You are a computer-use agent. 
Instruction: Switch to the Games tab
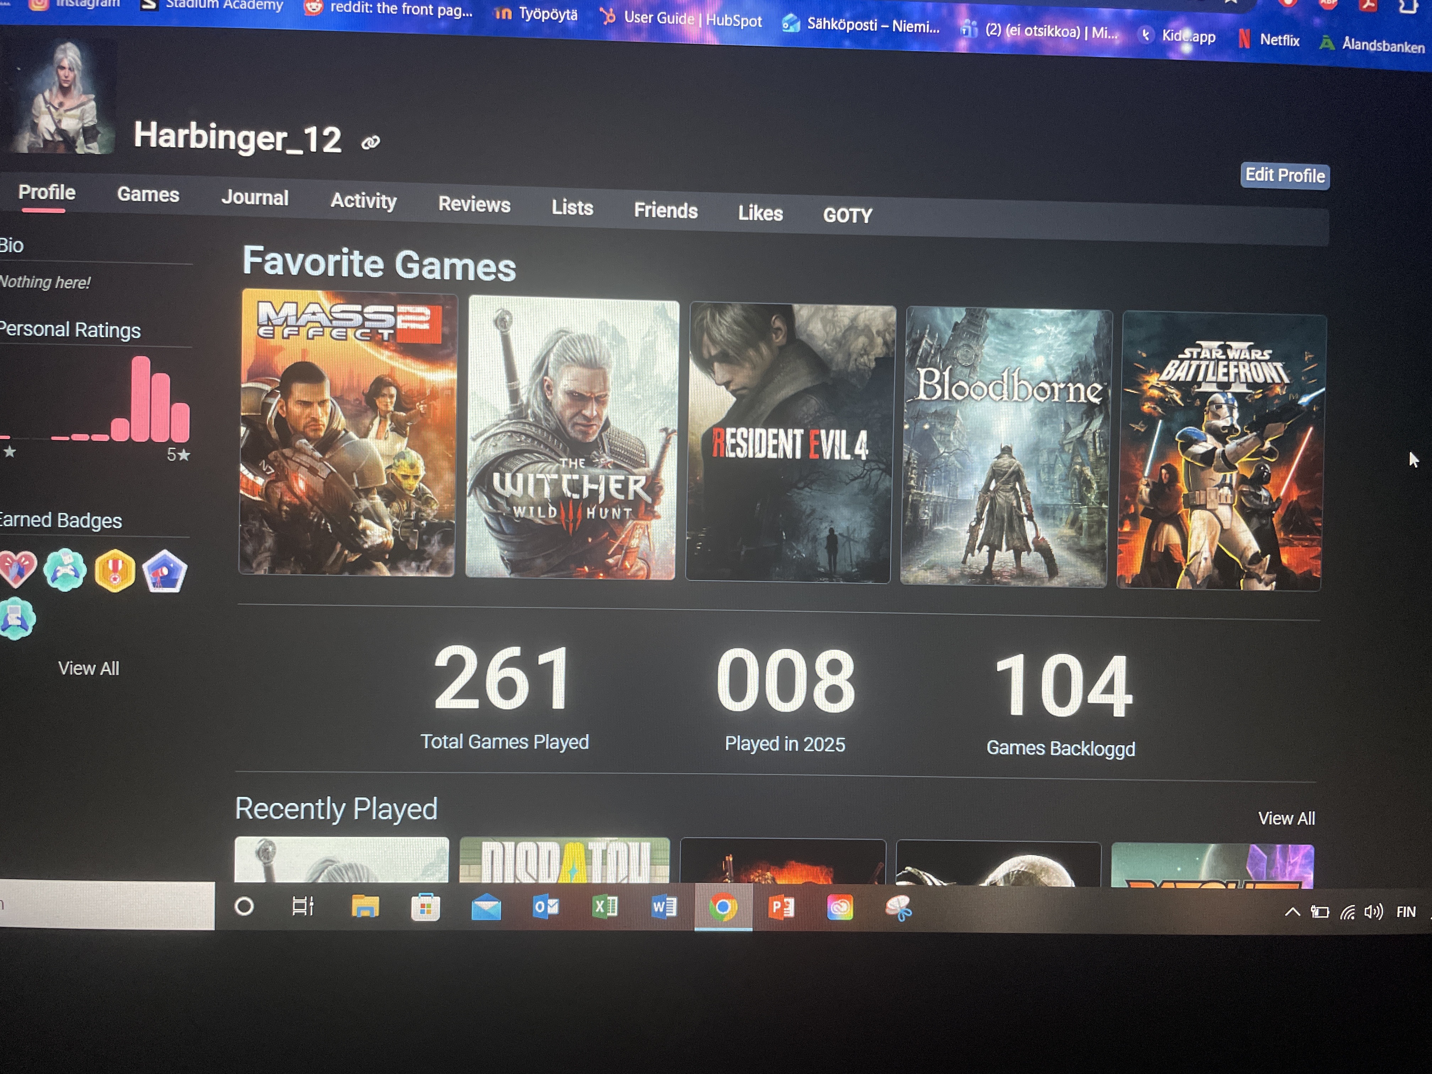148,195
